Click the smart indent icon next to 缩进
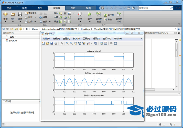The width and height of the screenshot is (183, 128). (61, 22)
